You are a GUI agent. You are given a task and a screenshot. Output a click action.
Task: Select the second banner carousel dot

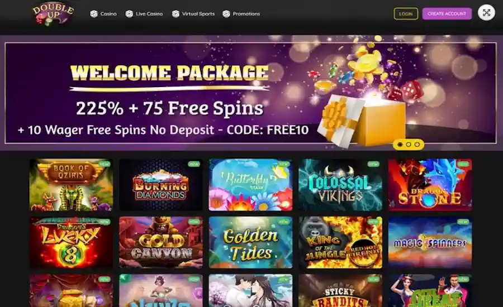pyautogui.click(x=409, y=145)
